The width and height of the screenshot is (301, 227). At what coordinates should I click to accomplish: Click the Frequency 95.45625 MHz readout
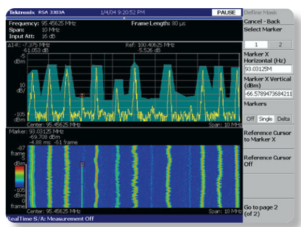pos(42,23)
